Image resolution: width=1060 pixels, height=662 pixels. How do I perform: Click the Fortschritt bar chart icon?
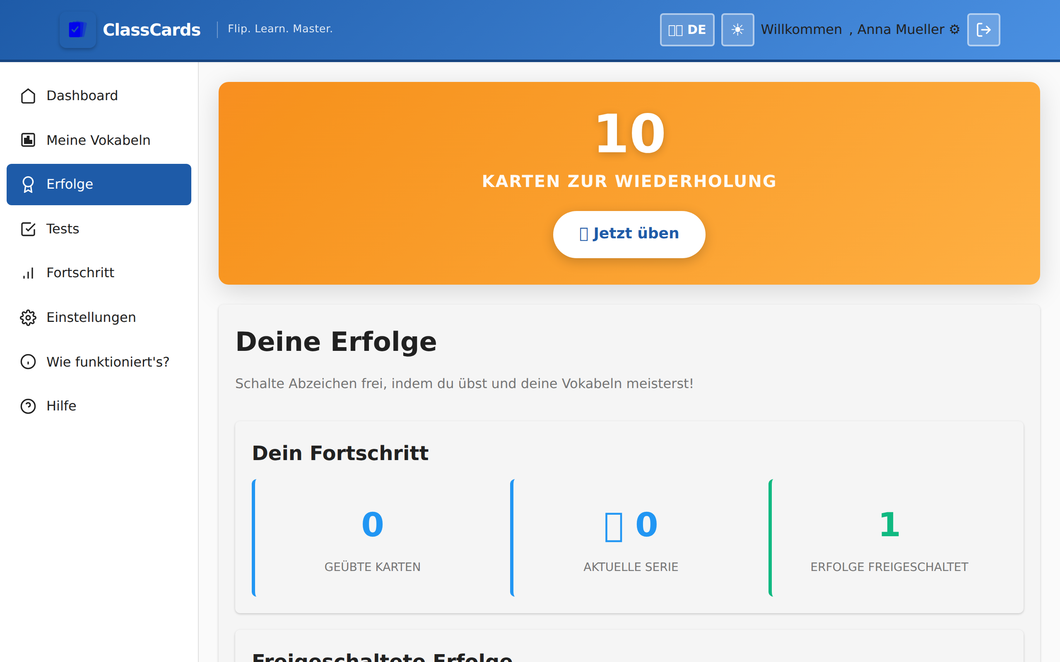[28, 273]
